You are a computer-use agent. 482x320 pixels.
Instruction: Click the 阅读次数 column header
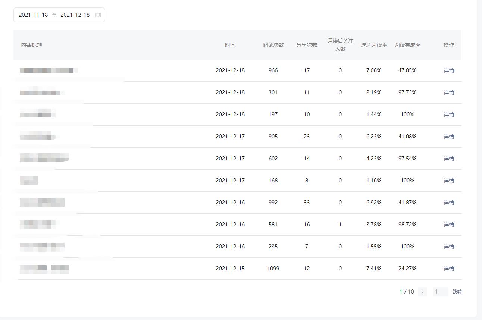[273, 45]
